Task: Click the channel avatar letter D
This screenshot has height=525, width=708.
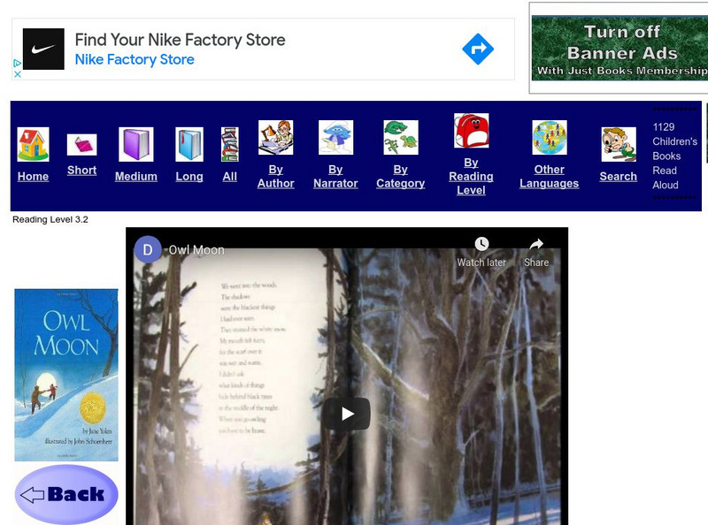Action: 148,249
